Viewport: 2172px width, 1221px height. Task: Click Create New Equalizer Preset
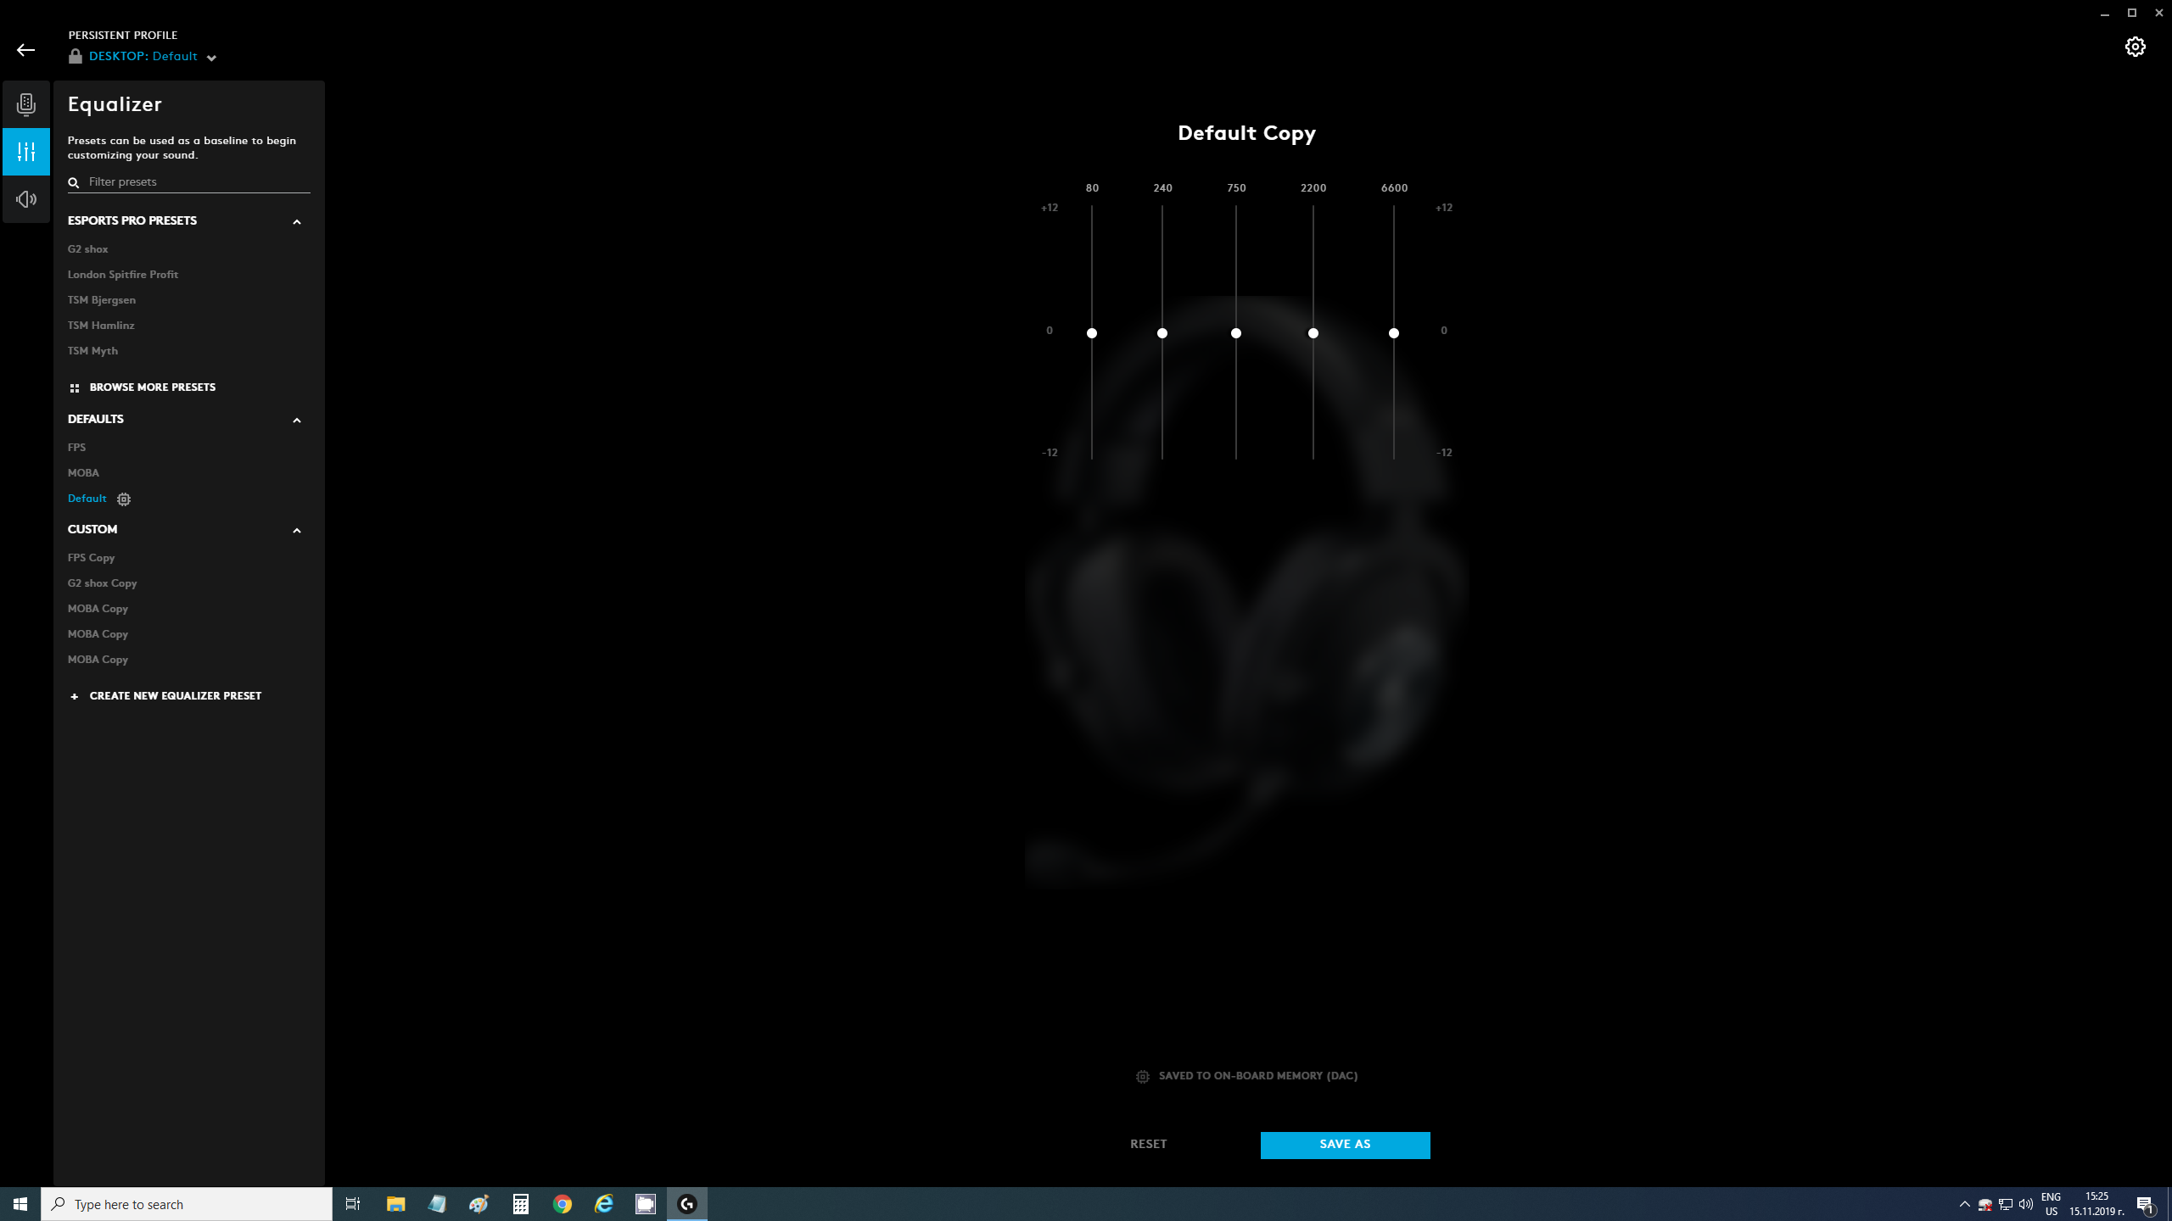click(x=165, y=696)
